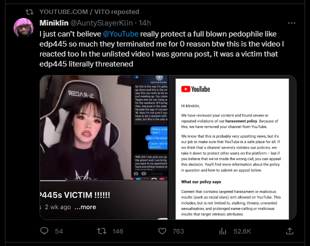Viewport: 310px width, 246px height.
Task: Click the Miniklin display name
Action: point(54,23)
